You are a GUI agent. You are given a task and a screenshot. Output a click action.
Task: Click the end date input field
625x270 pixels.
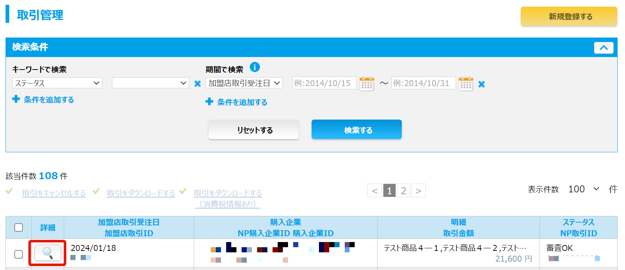[424, 83]
